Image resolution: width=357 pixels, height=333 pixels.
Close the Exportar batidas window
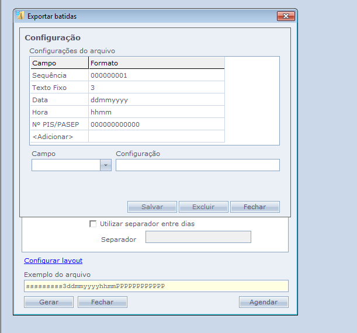pos(285,16)
